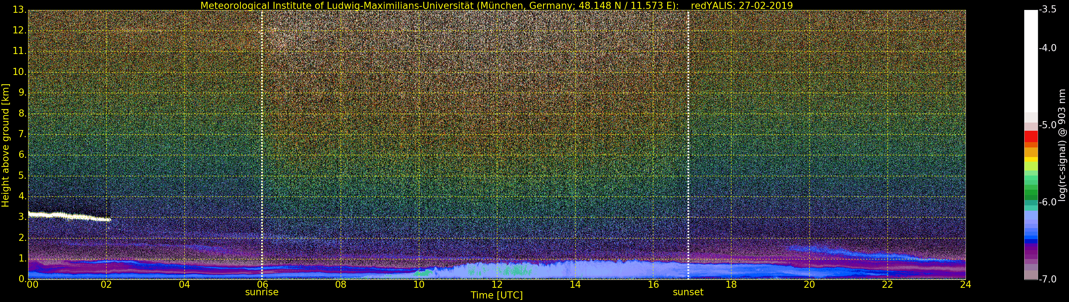The height and width of the screenshot is (302, 1069).
Task: Click the '9.' tick on the height axis
Action: click(x=22, y=92)
